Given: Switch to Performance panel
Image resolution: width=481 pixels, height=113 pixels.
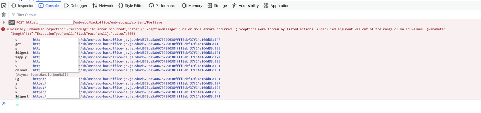Looking at the screenshot, I should click(163, 5).
